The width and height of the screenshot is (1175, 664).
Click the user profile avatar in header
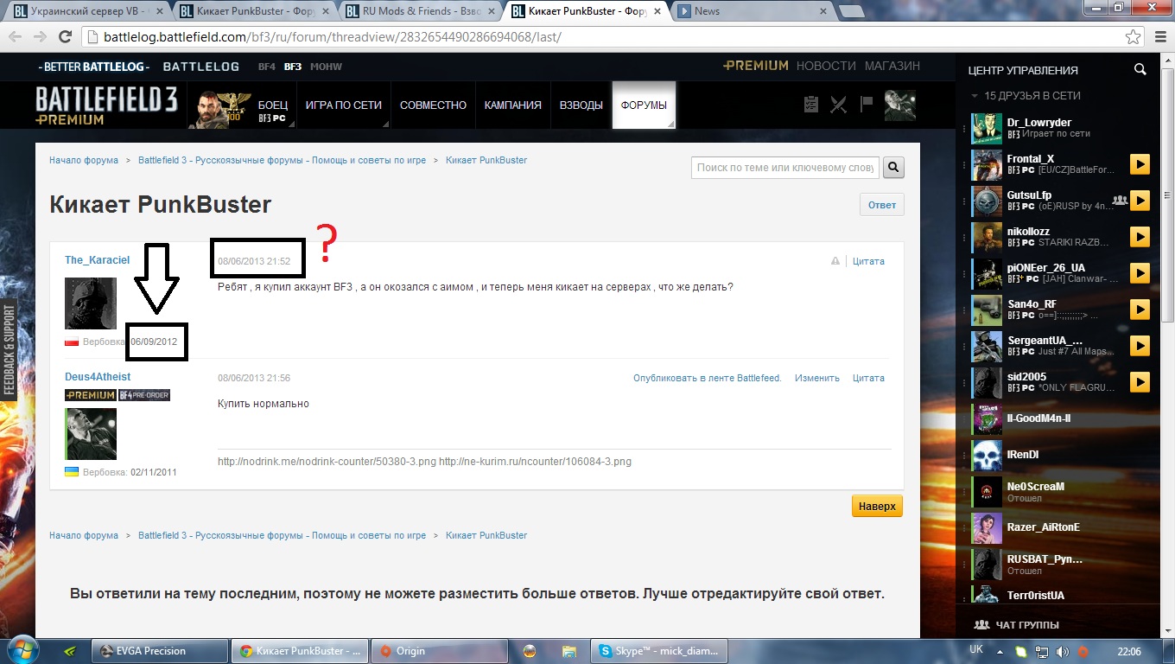click(x=899, y=105)
